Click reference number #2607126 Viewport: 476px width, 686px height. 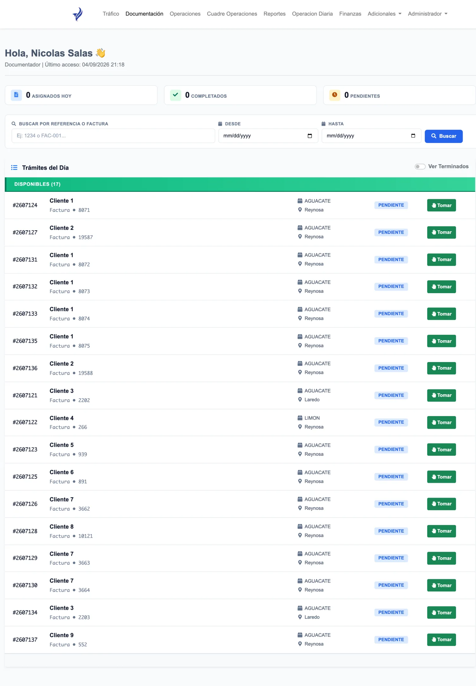(25, 504)
